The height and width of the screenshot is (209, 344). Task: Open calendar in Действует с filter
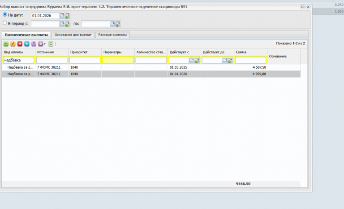click(x=192, y=60)
